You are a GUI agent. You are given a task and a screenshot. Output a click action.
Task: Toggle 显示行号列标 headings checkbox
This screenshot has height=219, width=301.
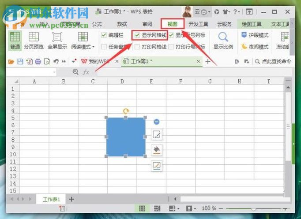pos(171,35)
